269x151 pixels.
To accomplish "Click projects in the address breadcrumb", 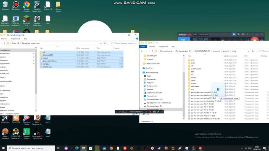I will [x=226, y=51].
